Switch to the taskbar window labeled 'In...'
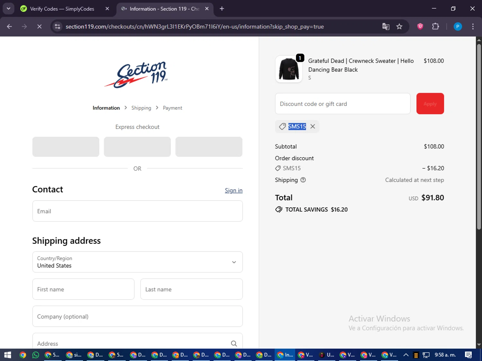 point(285,355)
